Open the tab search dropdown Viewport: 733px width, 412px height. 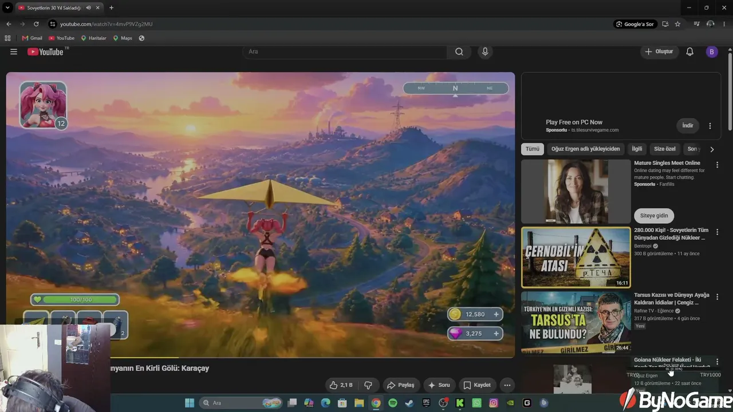(7, 7)
